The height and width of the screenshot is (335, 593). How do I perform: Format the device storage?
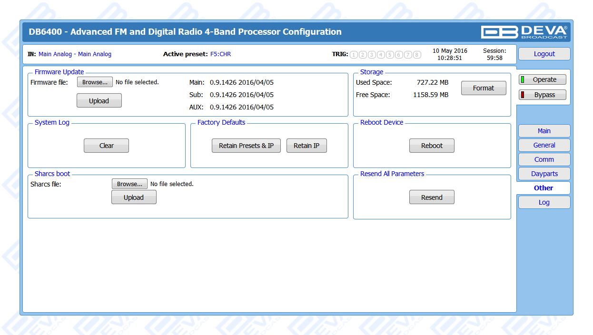point(483,88)
